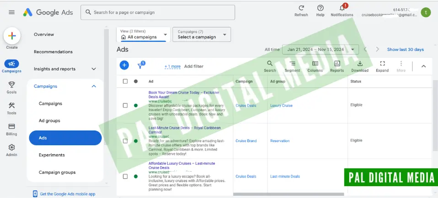This screenshot has width=438, height=198.
Task: Open the date range picker dropdown
Action: (320, 50)
